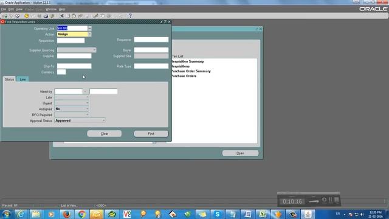Click the first Need-by date field
Image resolution: width=389 pixels, height=219 pixels.
pyautogui.click(x=69, y=91)
